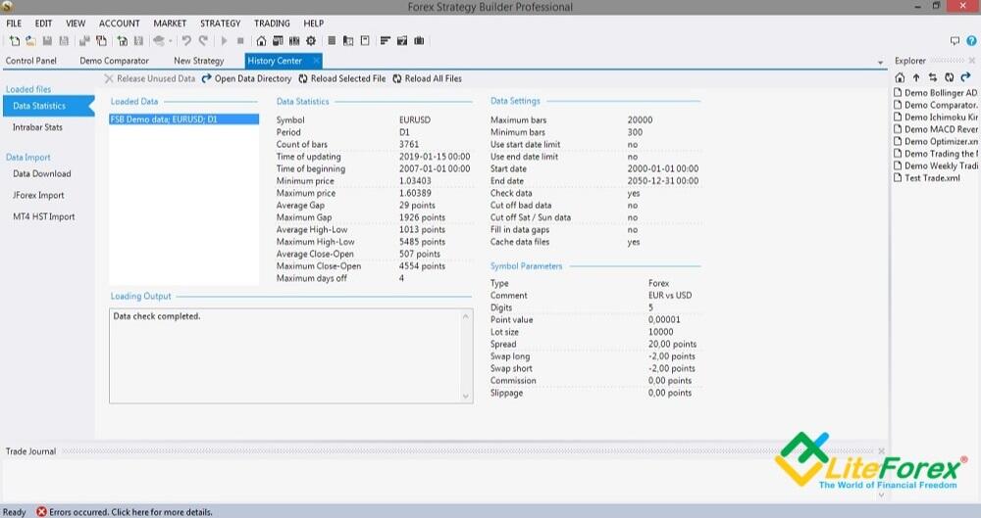This screenshot has width=981, height=518.
Task: Open MT4 HST Import in sidebar
Action: click(43, 216)
